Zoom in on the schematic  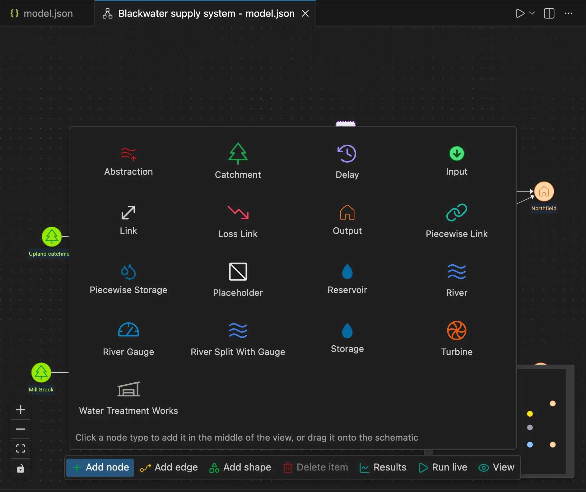click(x=21, y=409)
